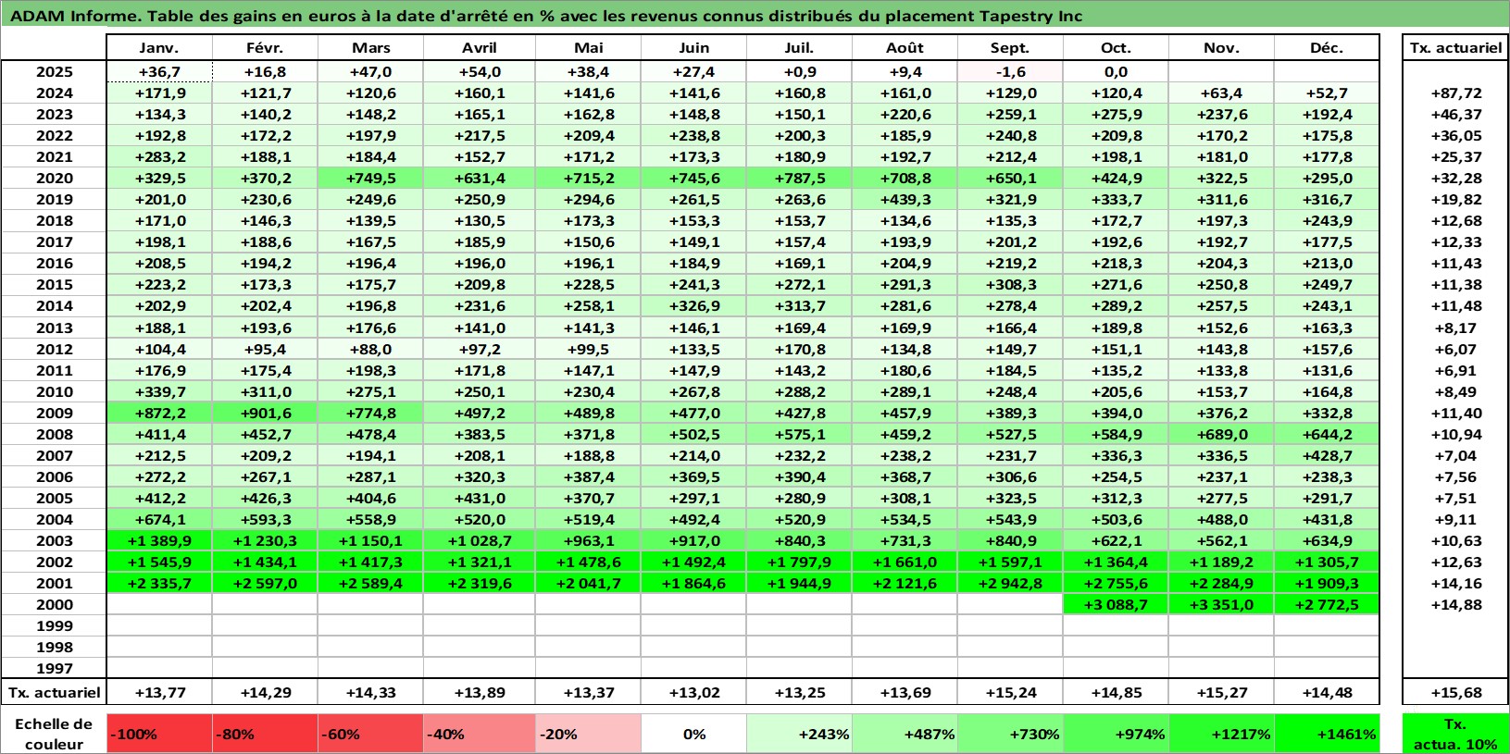
Task: Select the -1,6 value for Sept. 2025
Action: (1010, 72)
